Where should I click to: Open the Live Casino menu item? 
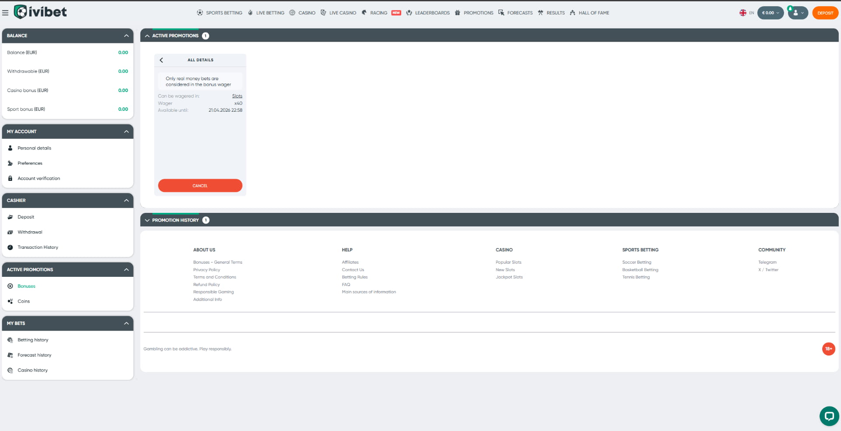click(338, 13)
